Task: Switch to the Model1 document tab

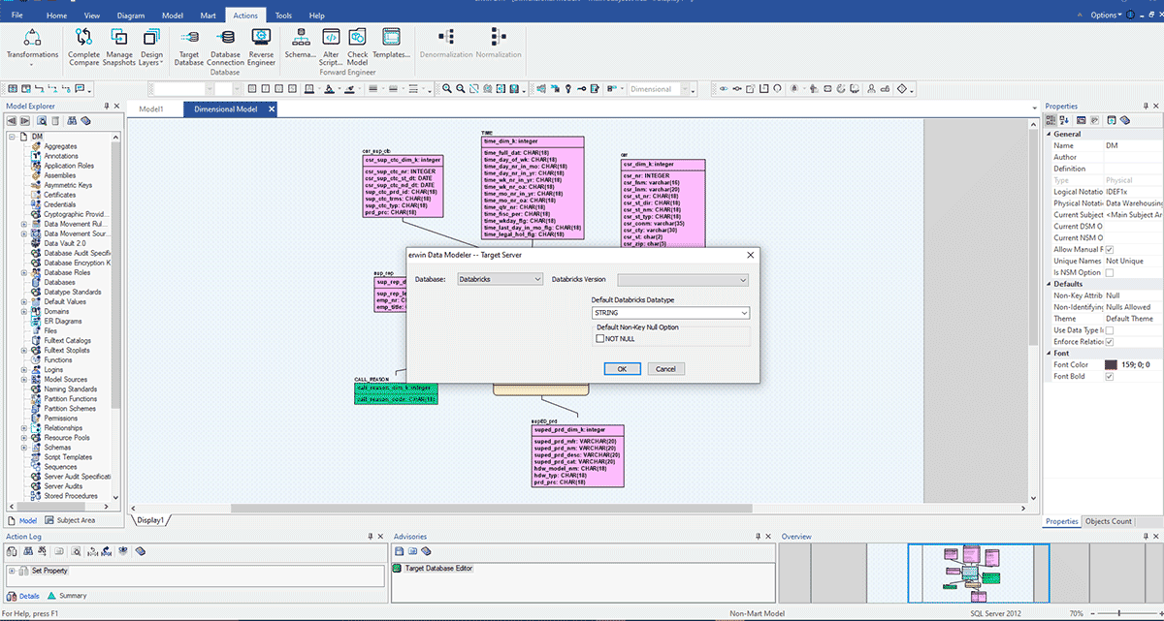Action: (151, 109)
